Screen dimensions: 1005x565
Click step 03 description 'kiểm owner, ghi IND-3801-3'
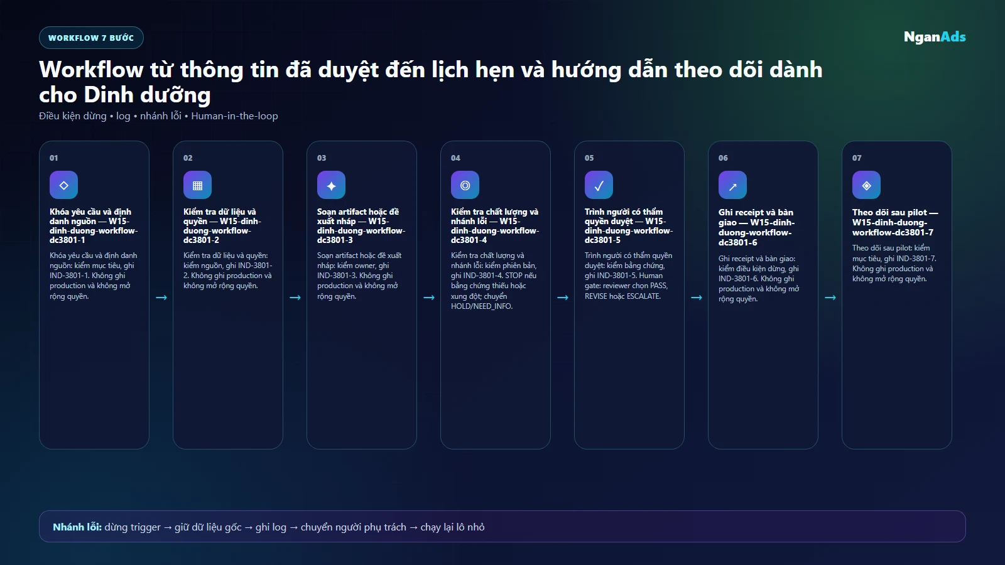[359, 276]
